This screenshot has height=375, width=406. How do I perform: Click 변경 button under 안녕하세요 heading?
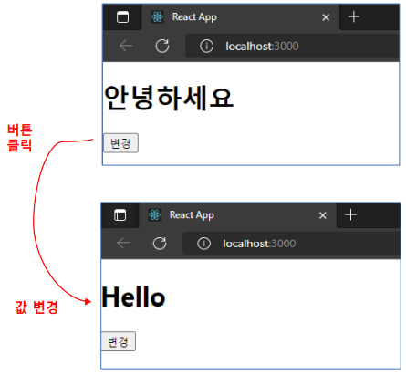121,143
